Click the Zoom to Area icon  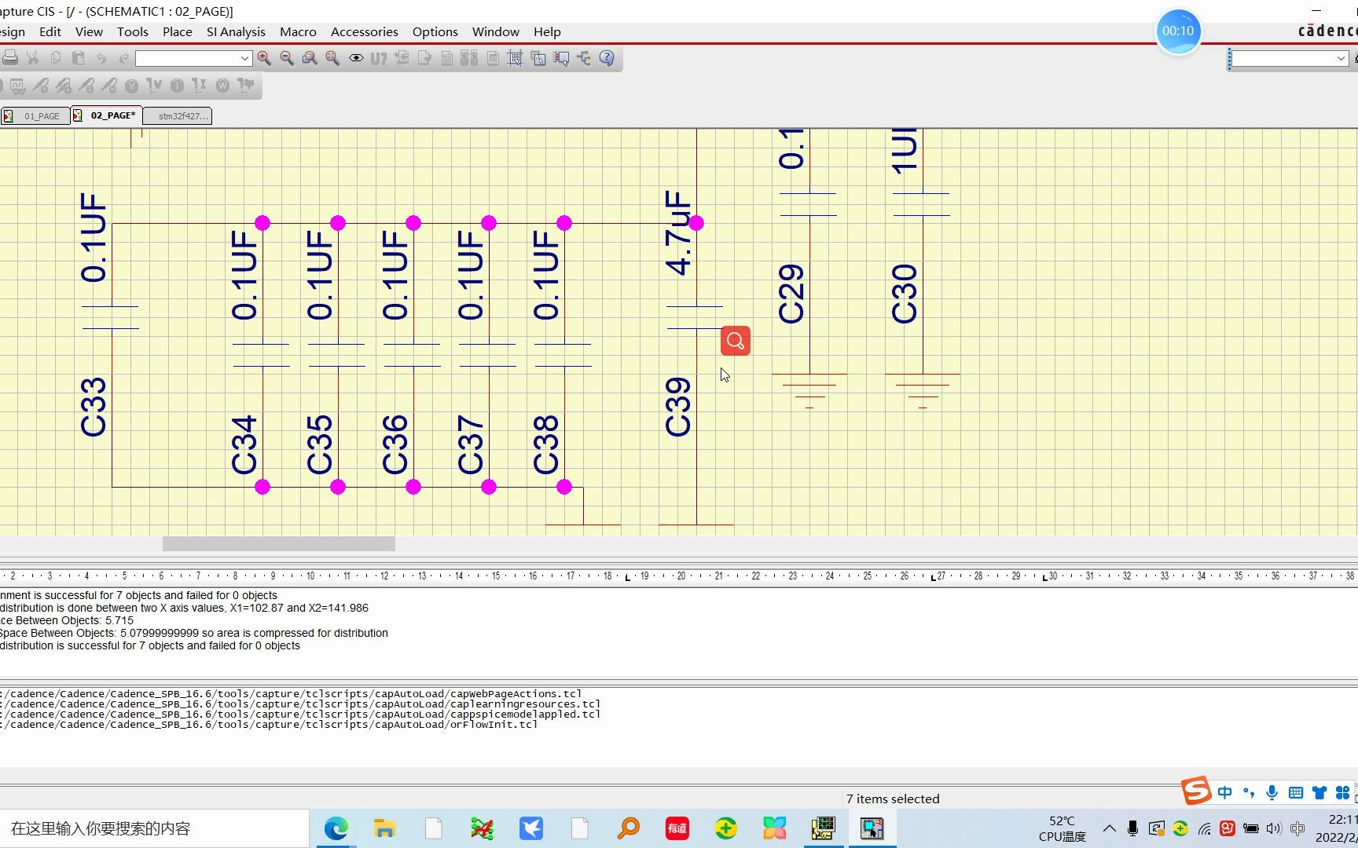coord(310,58)
